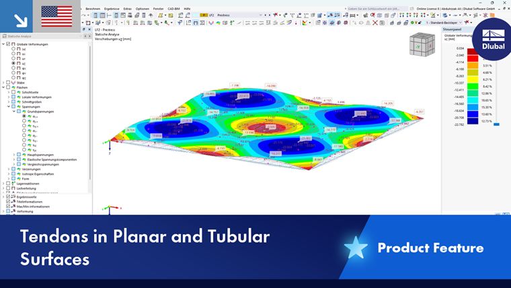Click the member results V-shaped icon

coord(211,23)
